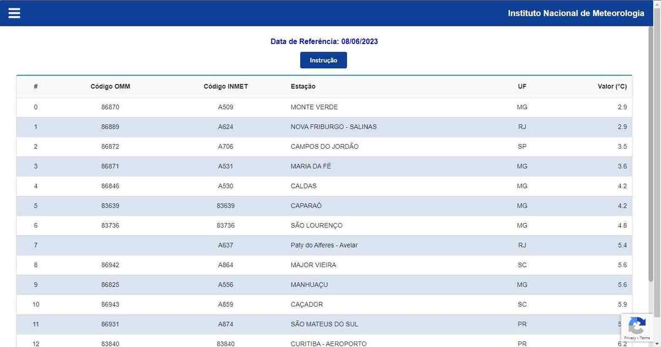The width and height of the screenshot is (661, 347).
Task: Click the CAPARAÓ station entry
Action: pos(306,206)
